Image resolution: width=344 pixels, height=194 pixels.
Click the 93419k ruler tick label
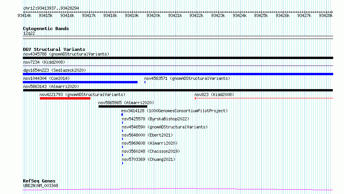click(x=132, y=16)
